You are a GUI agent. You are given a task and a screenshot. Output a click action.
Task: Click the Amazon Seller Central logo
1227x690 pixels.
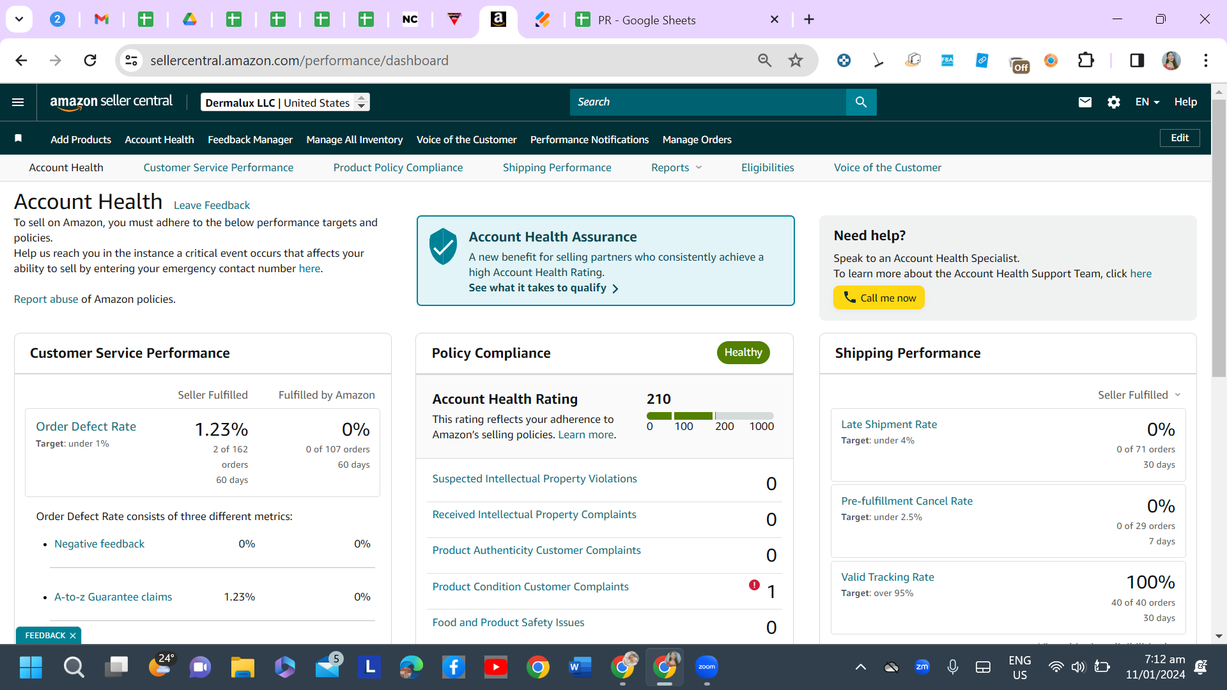point(111,102)
